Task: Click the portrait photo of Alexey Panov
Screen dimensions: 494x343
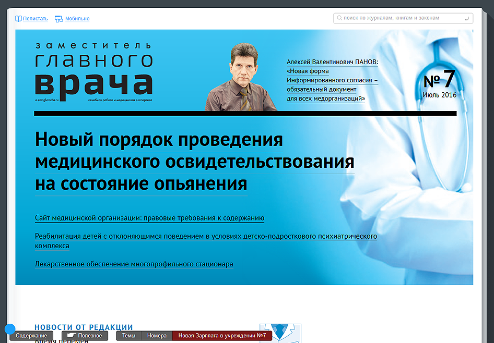Action: 241,77
